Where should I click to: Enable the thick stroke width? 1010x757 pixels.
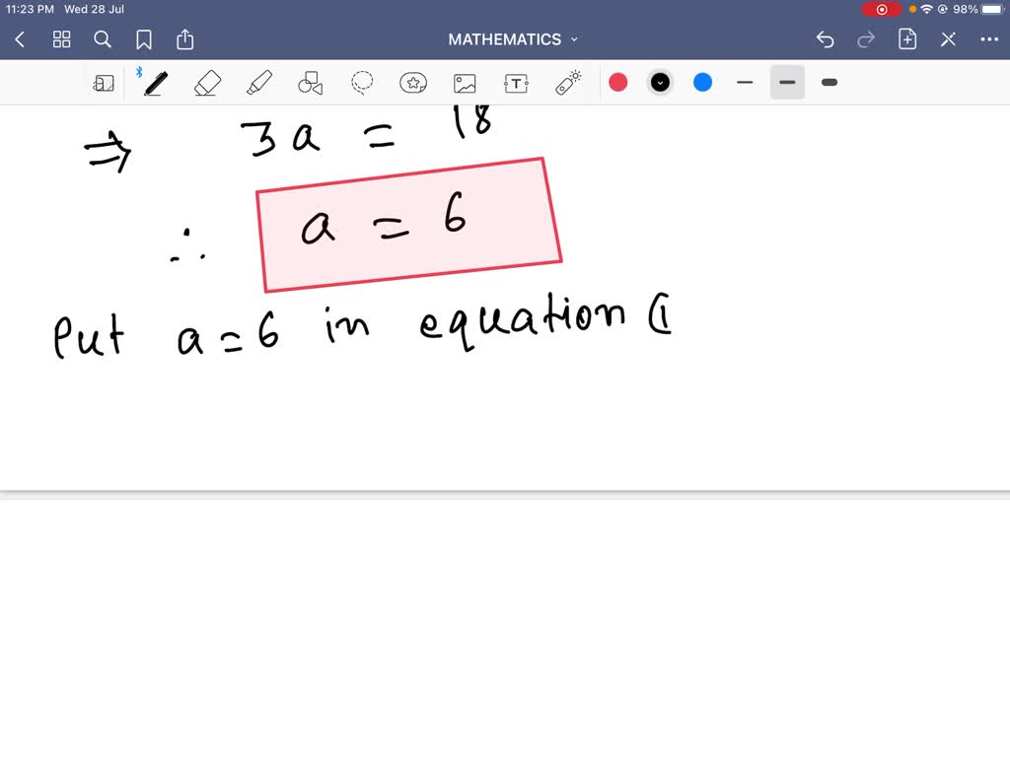click(x=829, y=83)
